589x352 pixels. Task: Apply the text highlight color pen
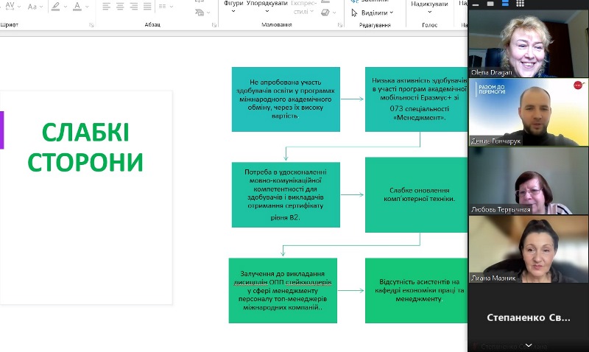(x=56, y=7)
